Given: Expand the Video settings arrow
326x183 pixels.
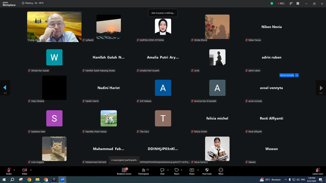Looking at the screenshot, I should click(x=31, y=170).
